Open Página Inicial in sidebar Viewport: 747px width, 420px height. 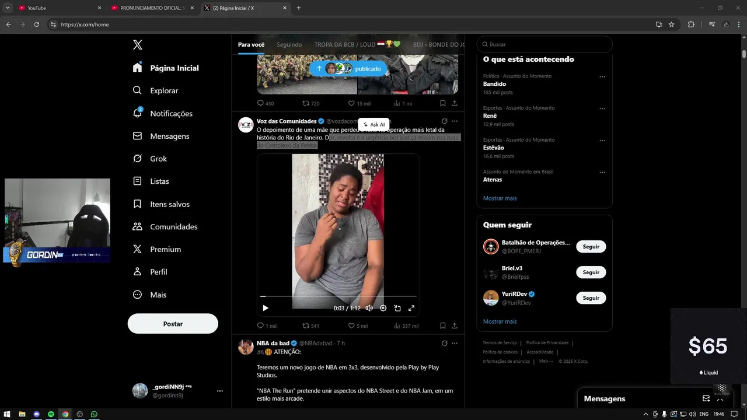(x=166, y=68)
